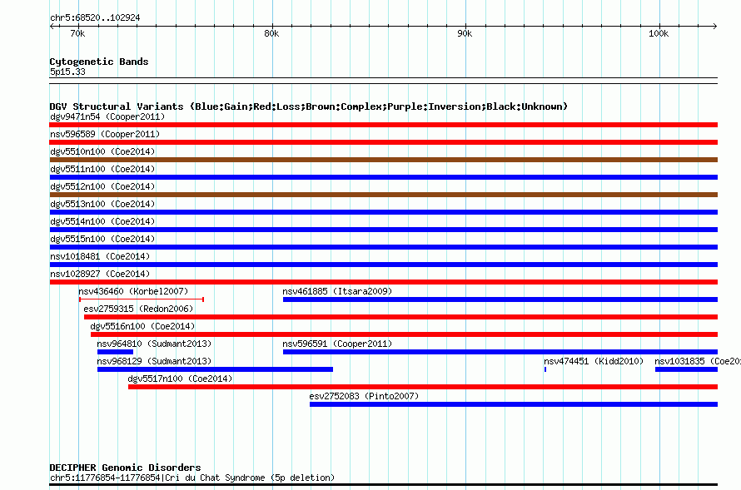
Task: Open the Cri du Chat Syndrome DECIPHER entry
Action: tap(383, 484)
